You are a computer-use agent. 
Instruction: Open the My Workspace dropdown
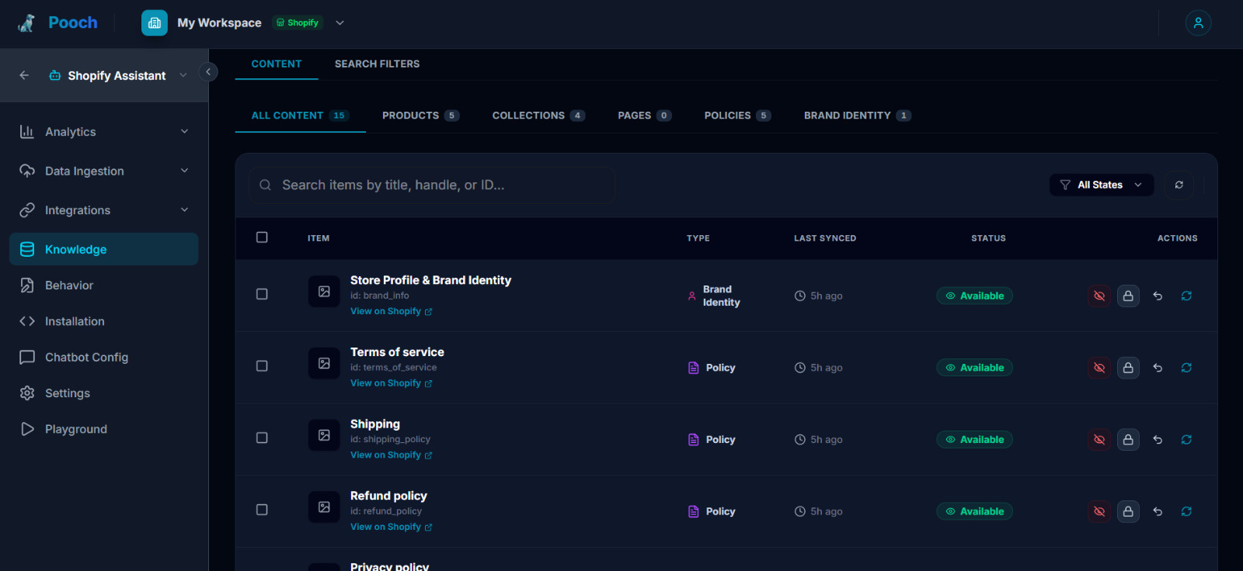(x=339, y=23)
